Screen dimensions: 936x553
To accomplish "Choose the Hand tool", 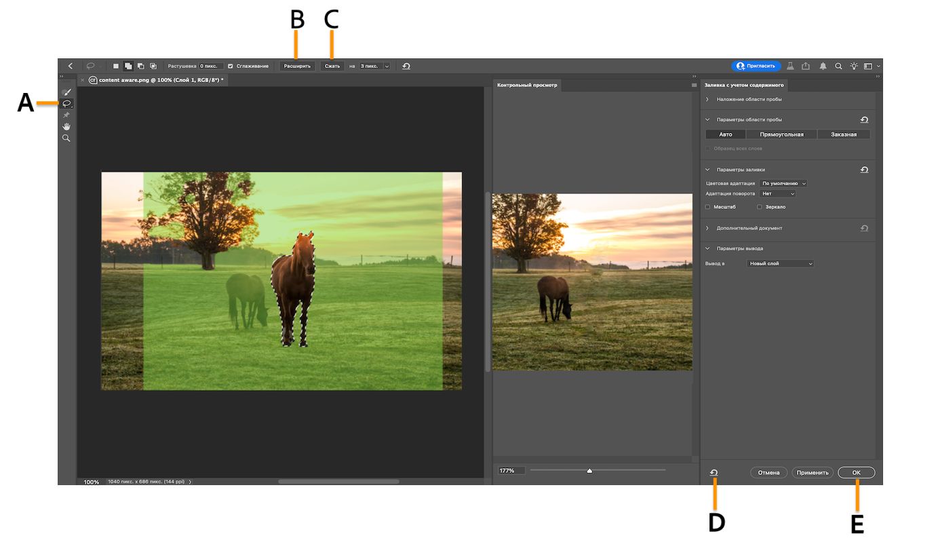I will tap(66, 126).
